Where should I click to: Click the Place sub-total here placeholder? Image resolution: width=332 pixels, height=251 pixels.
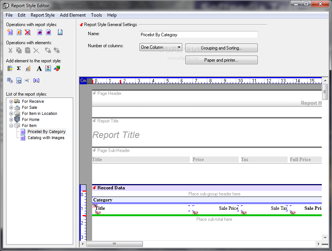tap(214, 219)
